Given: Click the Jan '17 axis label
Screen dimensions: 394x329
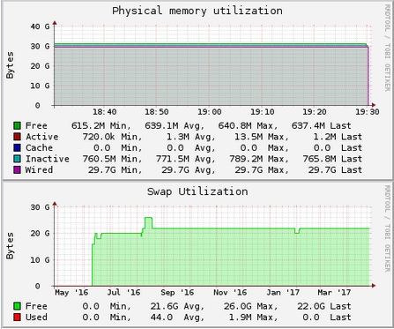Looking at the screenshot, I should pyautogui.click(x=283, y=293).
